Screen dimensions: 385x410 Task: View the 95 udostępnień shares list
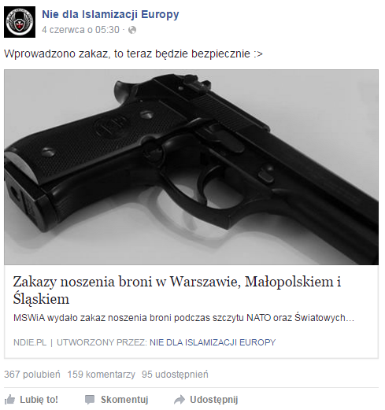(x=175, y=375)
